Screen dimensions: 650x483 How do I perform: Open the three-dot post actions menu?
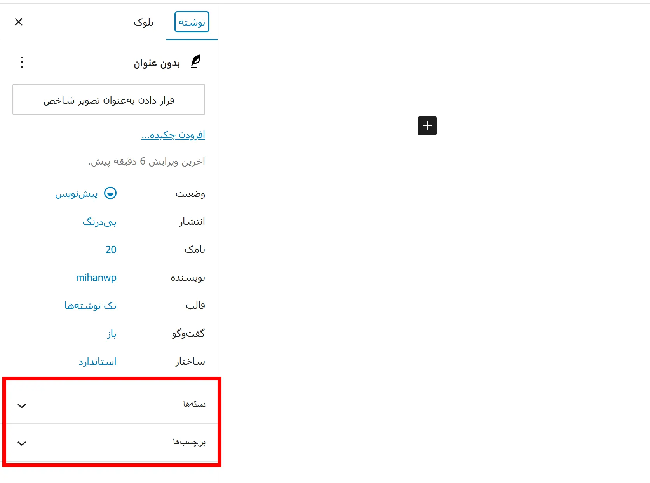tap(22, 62)
